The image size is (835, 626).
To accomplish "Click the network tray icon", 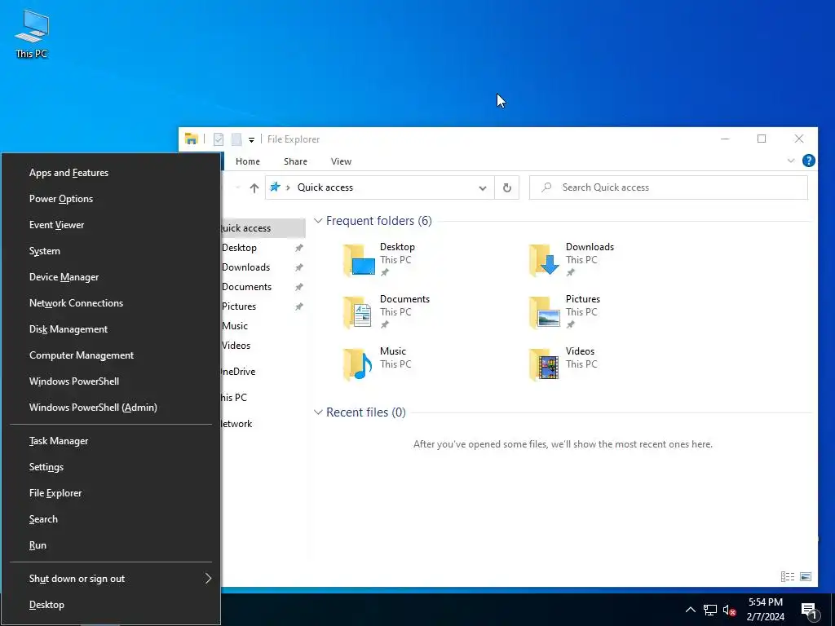I will tap(710, 610).
